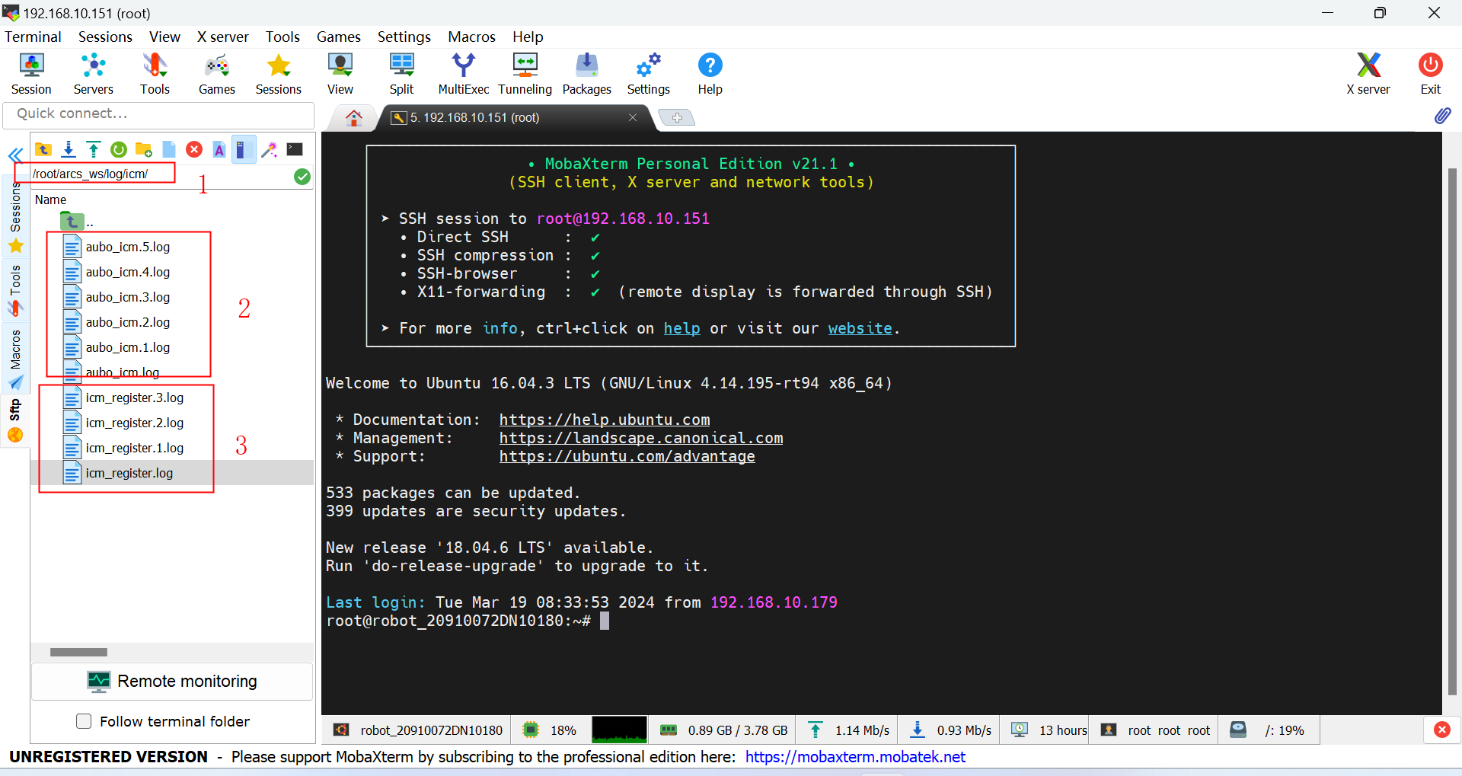Select the aubo_icm.5.log file

point(128,247)
